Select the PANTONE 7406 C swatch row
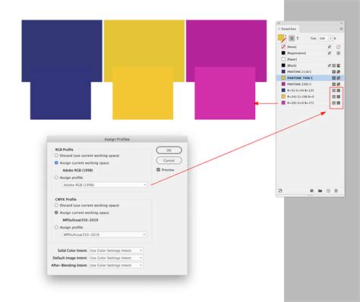 311,78
